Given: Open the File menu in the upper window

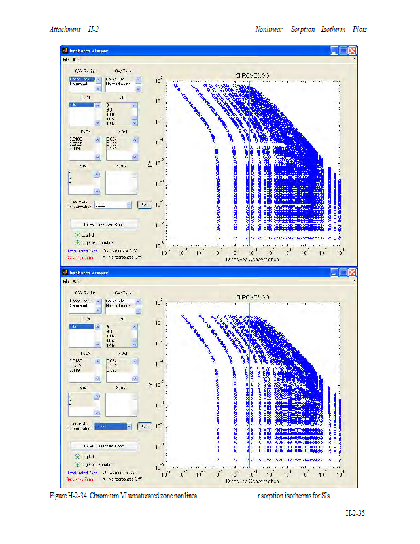Looking at the screenshot, I should [67, 61].
